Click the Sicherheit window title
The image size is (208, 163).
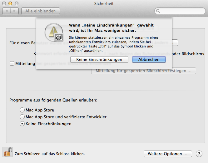pyautogui.click(x=104, y=3)
